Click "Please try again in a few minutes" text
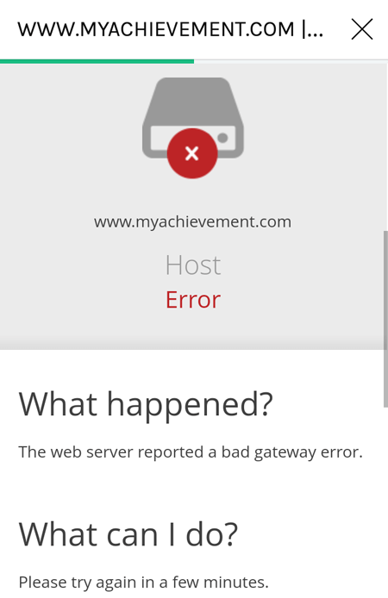Image resolution: width=388 pixels, height=598 pixels. coord(143,582)
